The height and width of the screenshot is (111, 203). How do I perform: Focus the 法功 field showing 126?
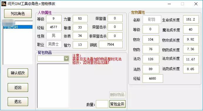(x=151, y=59)
